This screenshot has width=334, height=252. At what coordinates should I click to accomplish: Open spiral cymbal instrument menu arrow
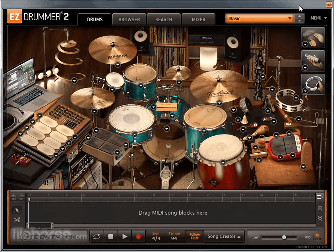(74, 81)
